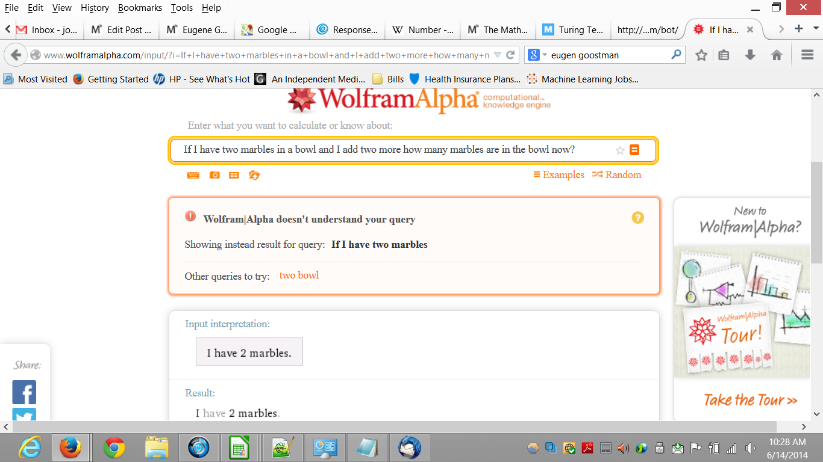This screenshot has height=462, width=823.
Task: Open Machine Learning Jobs bookmark
Action: coord(583,79)
